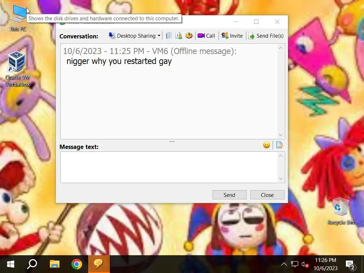Open the smiley emoticon picker

267,145
